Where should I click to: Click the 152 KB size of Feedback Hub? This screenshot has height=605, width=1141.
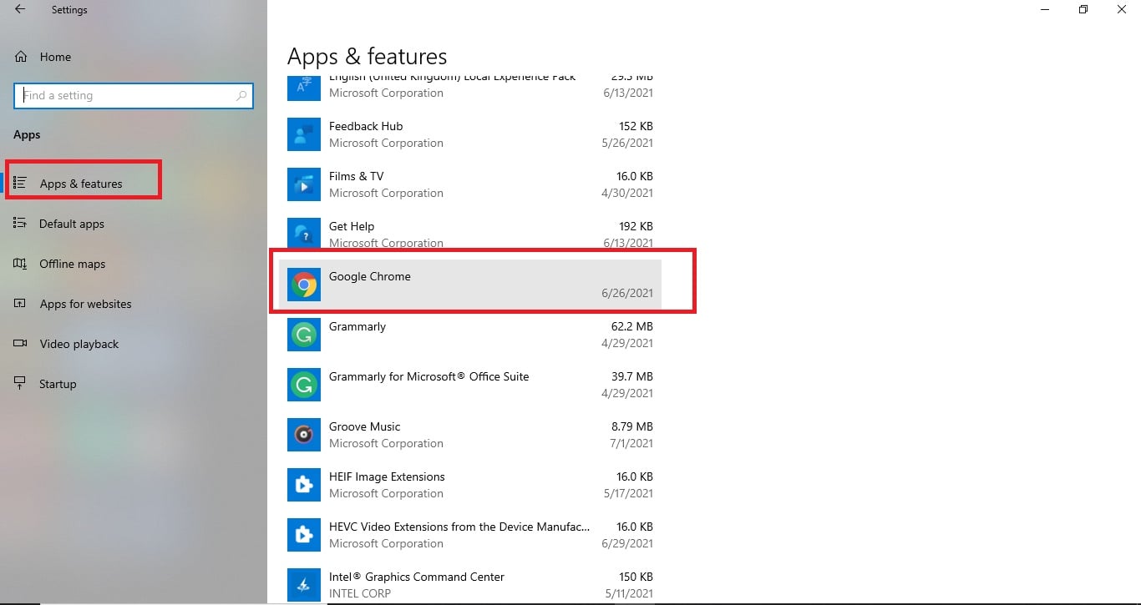pos(636,126)
